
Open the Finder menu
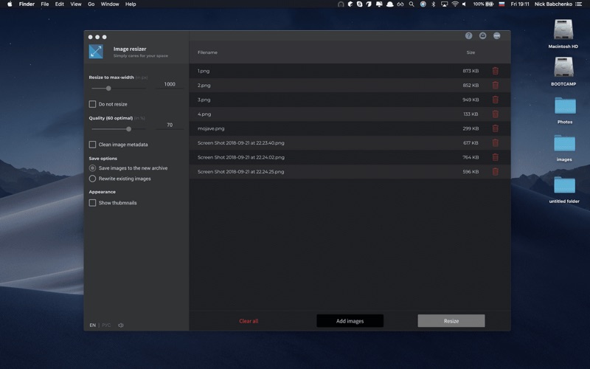(x=27, y=4)
